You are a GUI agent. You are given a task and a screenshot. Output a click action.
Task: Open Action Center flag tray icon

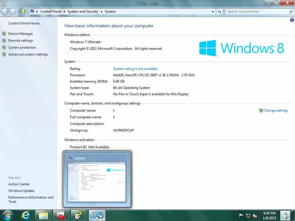(x=241, y=215)
